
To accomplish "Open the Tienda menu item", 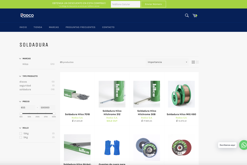I will tap(38, 27).
